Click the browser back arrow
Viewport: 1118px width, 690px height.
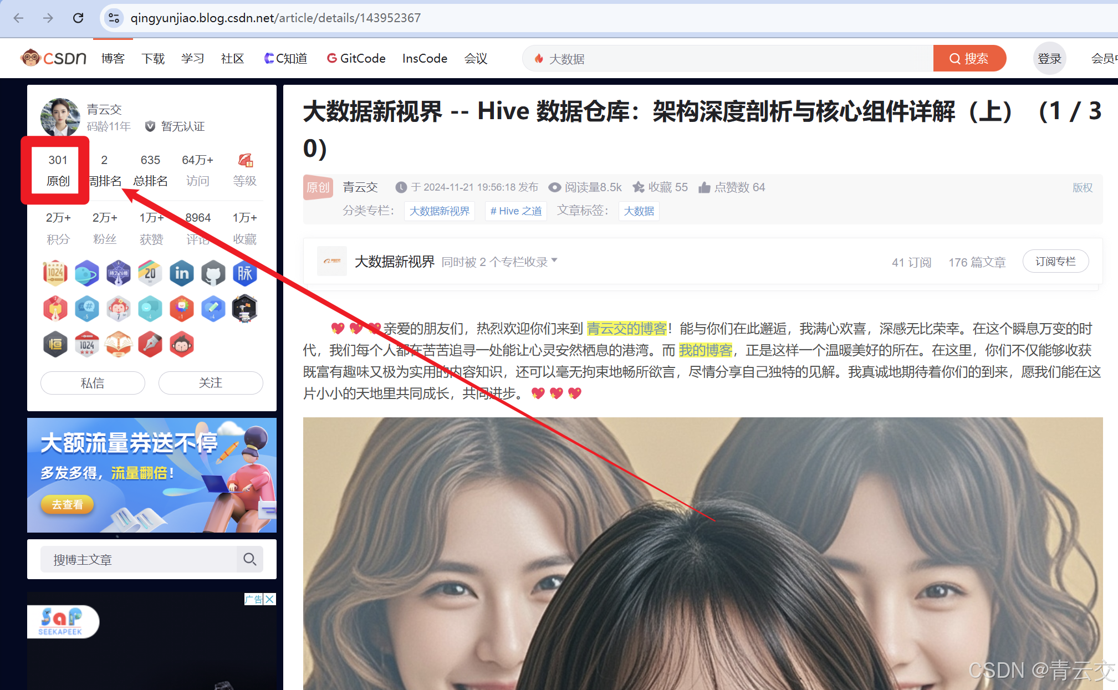coord(18,18)
